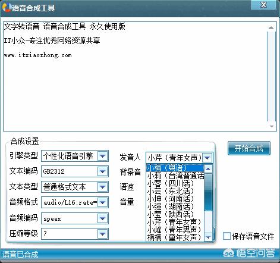This screenshot has height=263, width=280.
Task: Click the 开始合成 button
Action: [x=249, y=148]
